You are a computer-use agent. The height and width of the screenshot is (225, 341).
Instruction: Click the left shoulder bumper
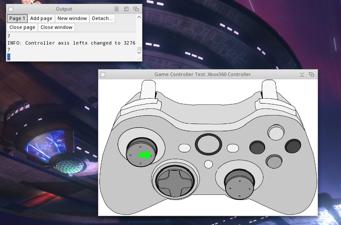tap(141, 107)
